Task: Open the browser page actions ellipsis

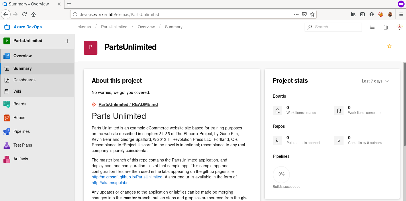Action: click(296, 14)
